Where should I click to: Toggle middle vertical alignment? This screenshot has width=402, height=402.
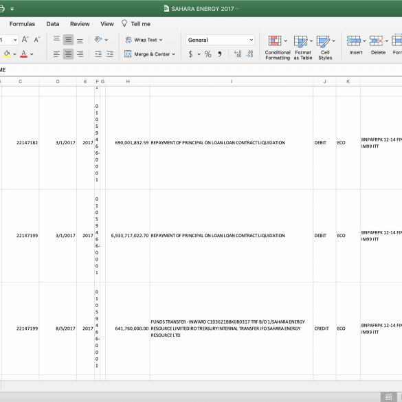(x=68, y=39)
